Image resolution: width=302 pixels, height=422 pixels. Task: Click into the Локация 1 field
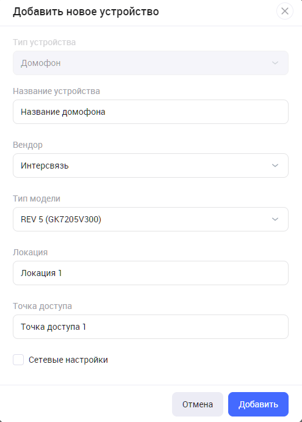click(x=151, y=273)
